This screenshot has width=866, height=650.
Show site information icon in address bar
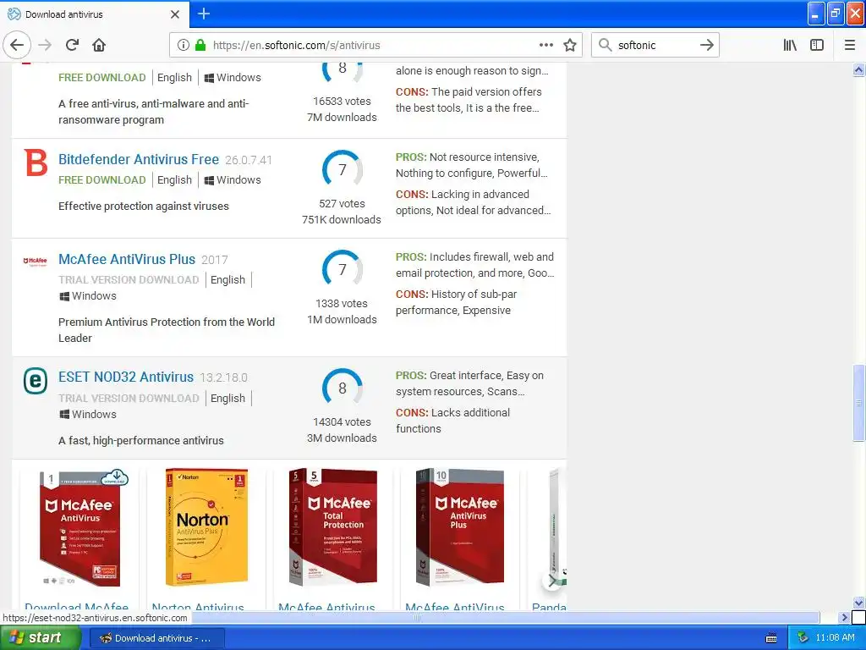[x=184, y=46]
